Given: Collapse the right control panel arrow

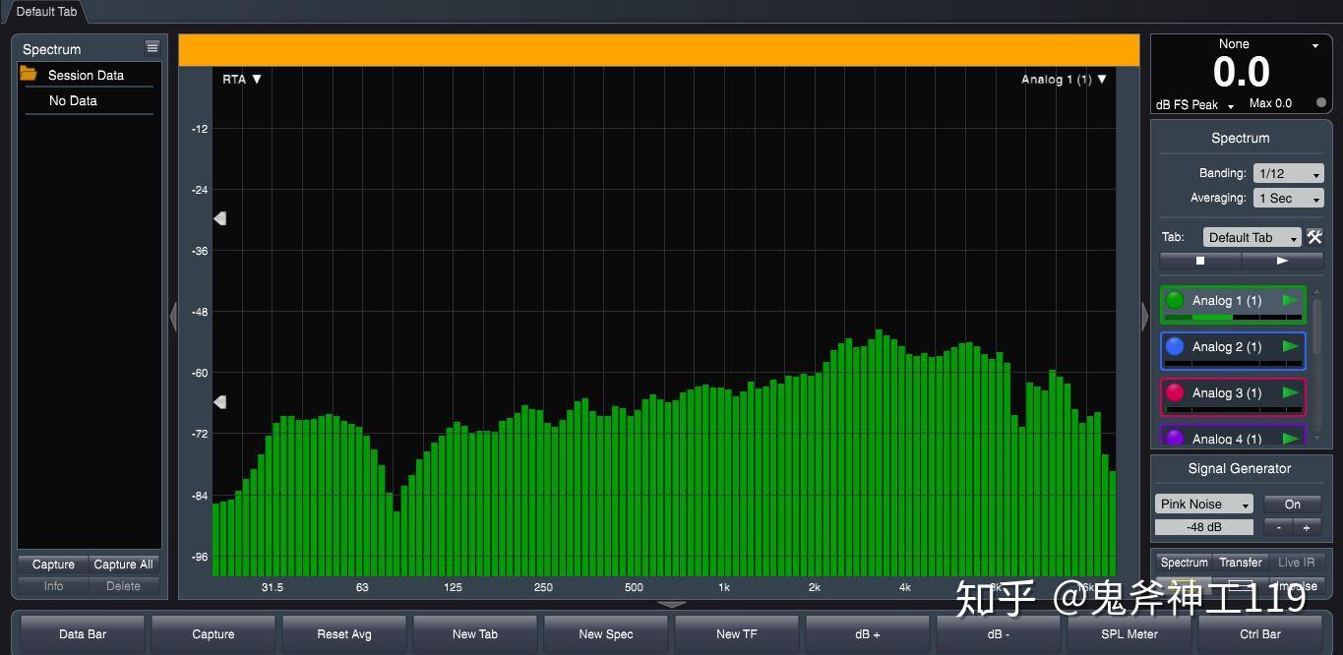Looking at the screenshot, I should click(1144, 317).
